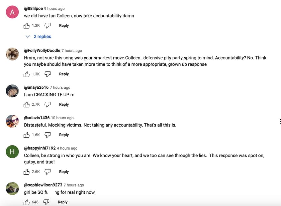
Task: Reply to @happyinhi7192's comment
Action: pos(64,172)
